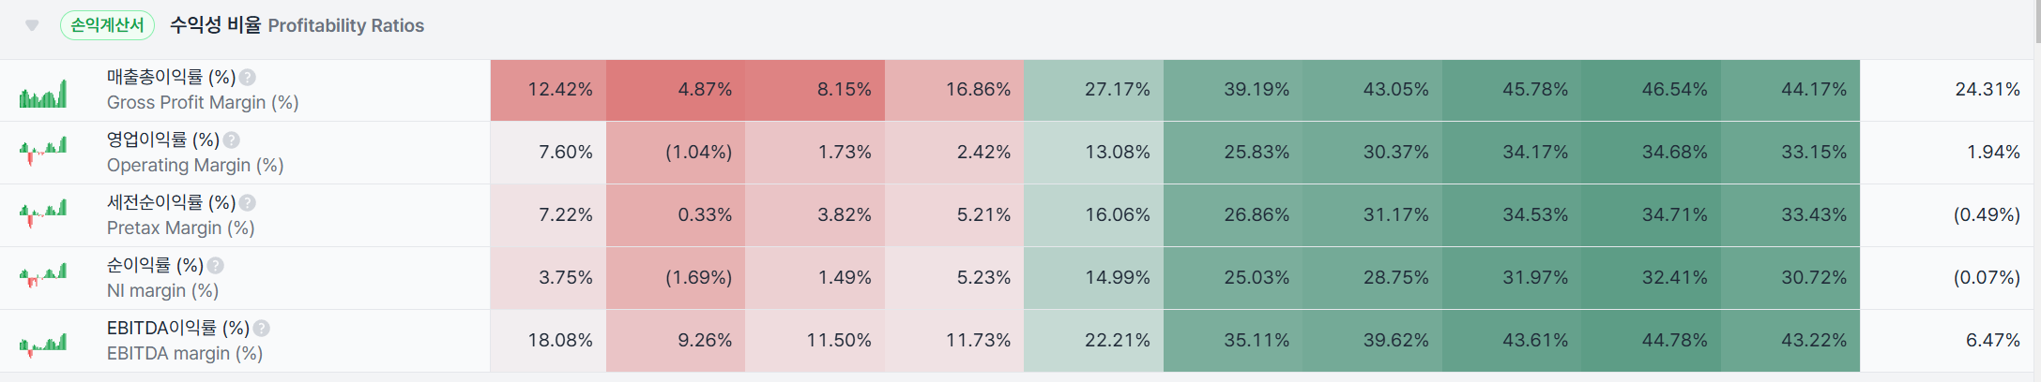The image size is (2041, 382).
Task: Collapse the Profitability Ratios section arrow
Action: coord(32,25)
